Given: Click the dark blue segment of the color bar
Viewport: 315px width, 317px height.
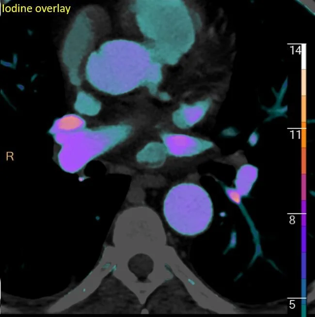Looking at the screenshot, I should tap(304, 266).
